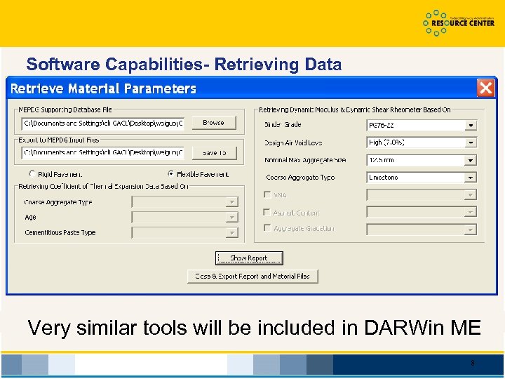The height and width of the screenshot is (379, 505).
Task: Enable the VMA checkbox
Action: (x=267, y=194)
